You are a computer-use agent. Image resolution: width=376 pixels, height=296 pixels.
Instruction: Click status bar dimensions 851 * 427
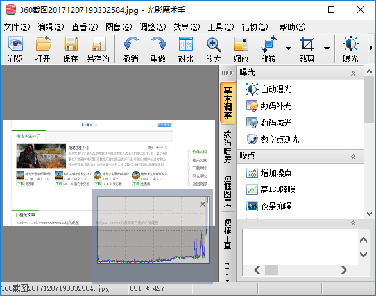coord(147,288)
